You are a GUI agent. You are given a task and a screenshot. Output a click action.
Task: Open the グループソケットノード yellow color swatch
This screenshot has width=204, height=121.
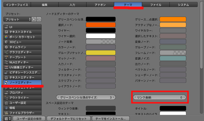pyautogui.click(x=101, y=53)
